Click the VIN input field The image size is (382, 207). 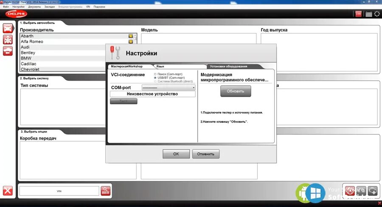click(x=59, y=191)
